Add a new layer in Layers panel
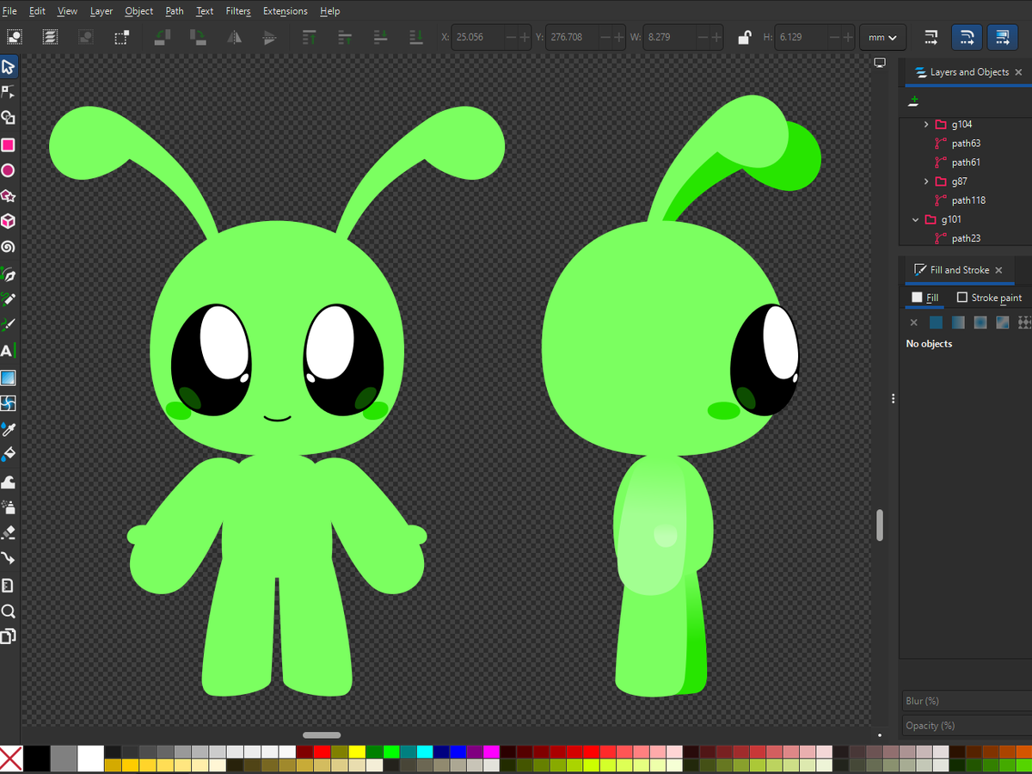The height and width of the screenshot is (774, 1032). coord(913,101)
